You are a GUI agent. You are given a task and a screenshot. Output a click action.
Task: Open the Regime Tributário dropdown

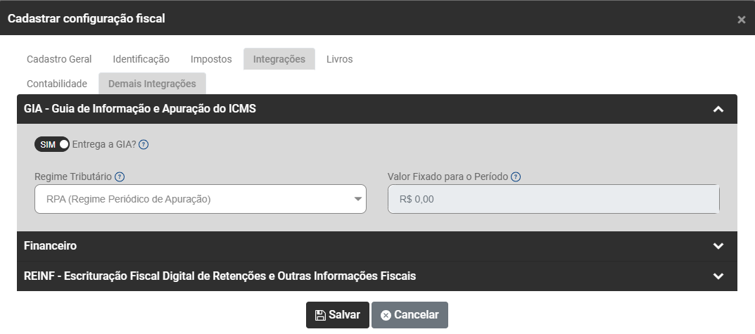coord(201,199)
